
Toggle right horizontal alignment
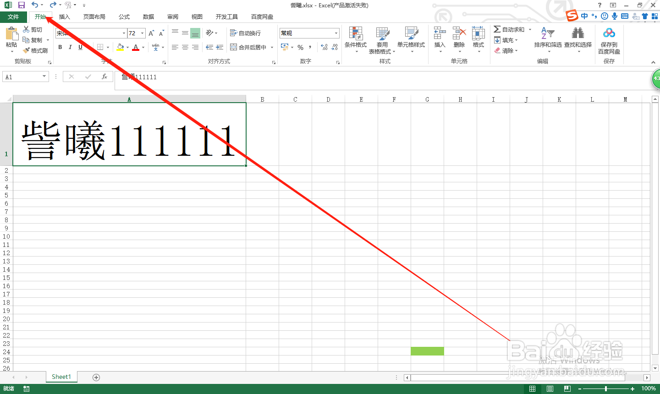coord(195,47)
